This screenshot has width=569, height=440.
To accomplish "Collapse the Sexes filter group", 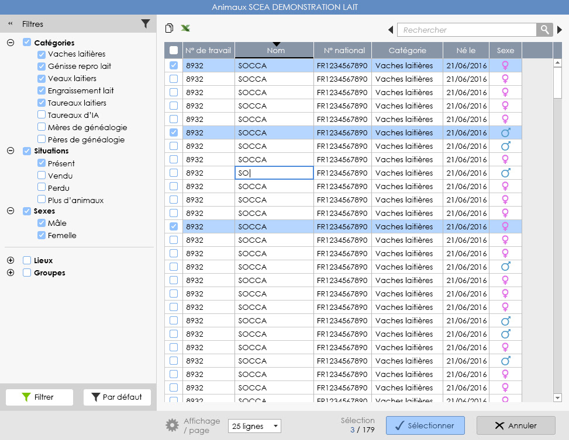I will point(11,211).
